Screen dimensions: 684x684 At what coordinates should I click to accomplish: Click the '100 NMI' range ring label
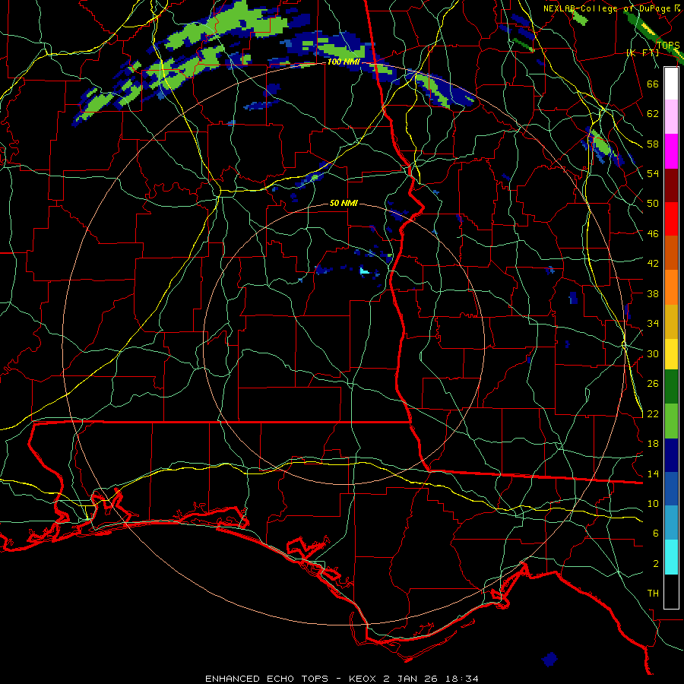click(x=344, y=62)
